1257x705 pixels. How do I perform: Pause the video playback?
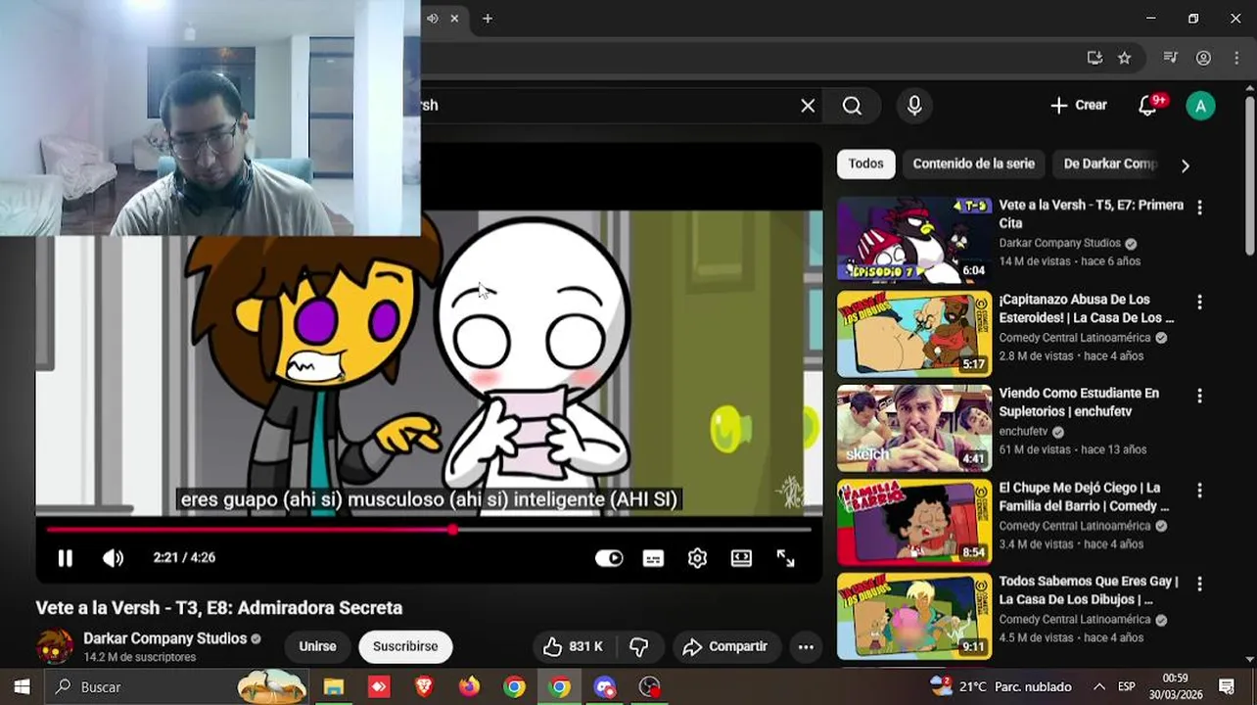pos(65,558)
